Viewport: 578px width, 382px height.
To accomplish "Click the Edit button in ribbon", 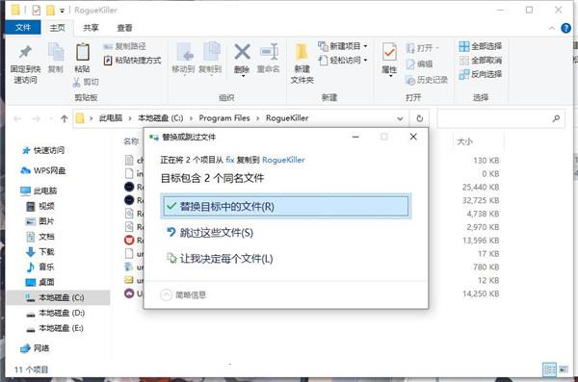I will pyautogui.click(x=419, y=64).
